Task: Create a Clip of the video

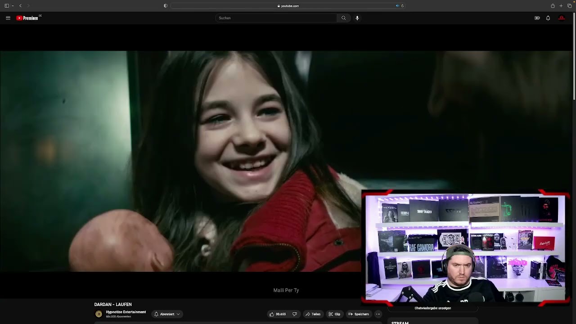Action: click(x=334, y=314)
